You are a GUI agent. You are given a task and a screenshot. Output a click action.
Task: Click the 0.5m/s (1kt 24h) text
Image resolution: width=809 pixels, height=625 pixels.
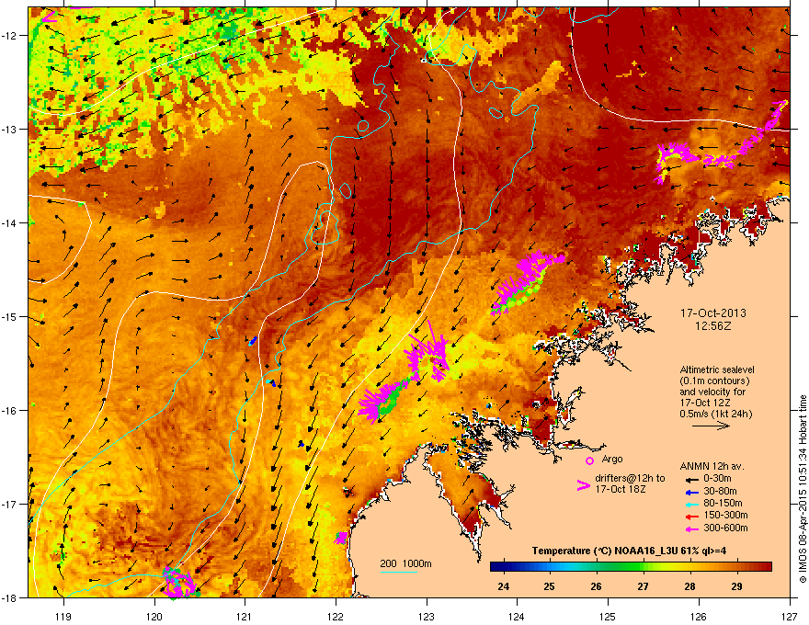(715, 414)
